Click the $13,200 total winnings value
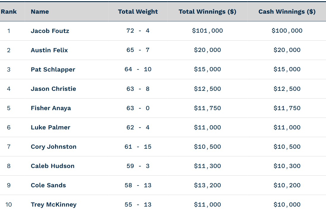Screen dimensions: 326x214 pyautogui.click(x=207, y=185)
